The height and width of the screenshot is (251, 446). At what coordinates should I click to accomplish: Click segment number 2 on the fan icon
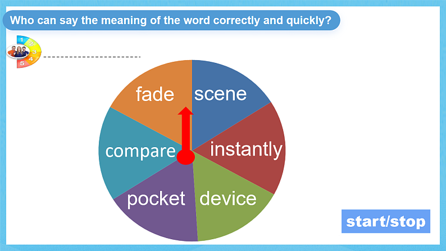[x=31, y=43]
